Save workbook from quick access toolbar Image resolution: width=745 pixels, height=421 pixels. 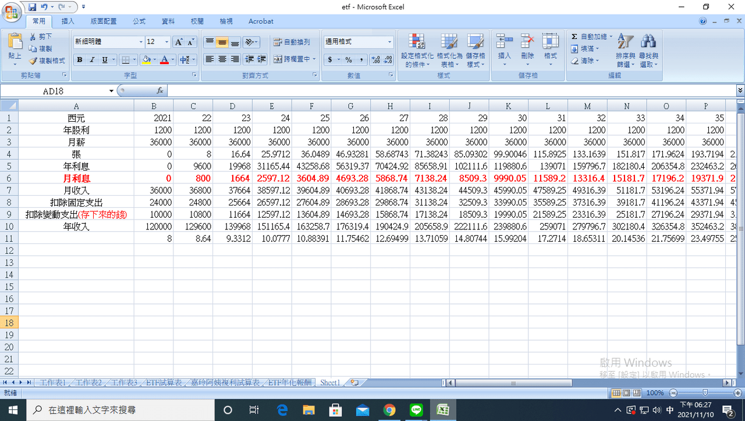pos(32,7)
